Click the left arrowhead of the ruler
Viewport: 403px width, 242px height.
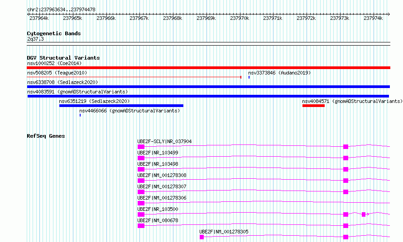click(28, 14)
